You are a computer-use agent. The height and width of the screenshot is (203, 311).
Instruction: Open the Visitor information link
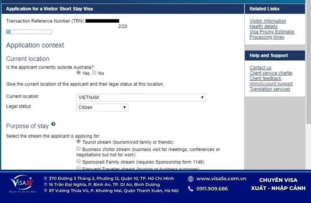point(268,21)
